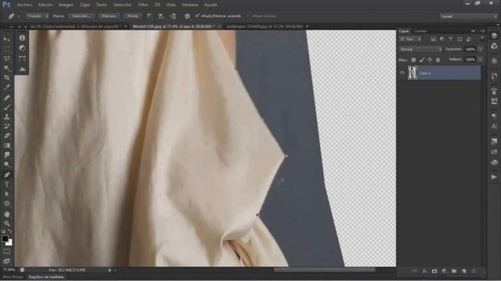Screen dimensions: 501x281
Task: Open the Filtro menu
Action: 142,5
